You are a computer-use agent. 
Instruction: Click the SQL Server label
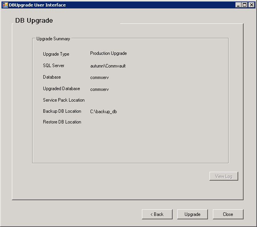click(x=54, y=66)
